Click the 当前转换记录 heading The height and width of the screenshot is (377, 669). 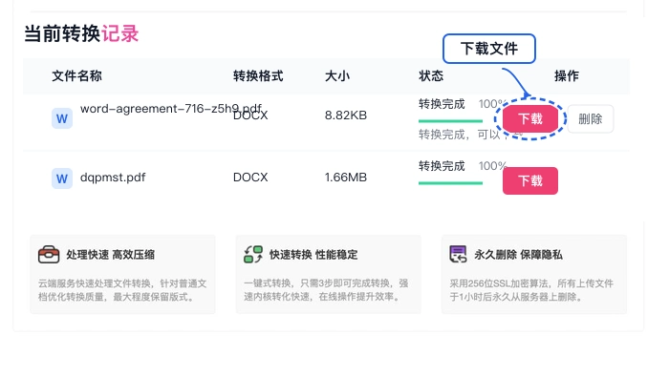tap(81, 33)
